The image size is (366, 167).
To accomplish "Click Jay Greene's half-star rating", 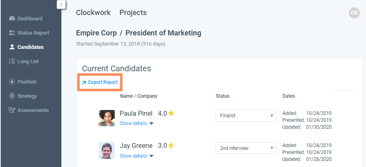I will point(172,145).
